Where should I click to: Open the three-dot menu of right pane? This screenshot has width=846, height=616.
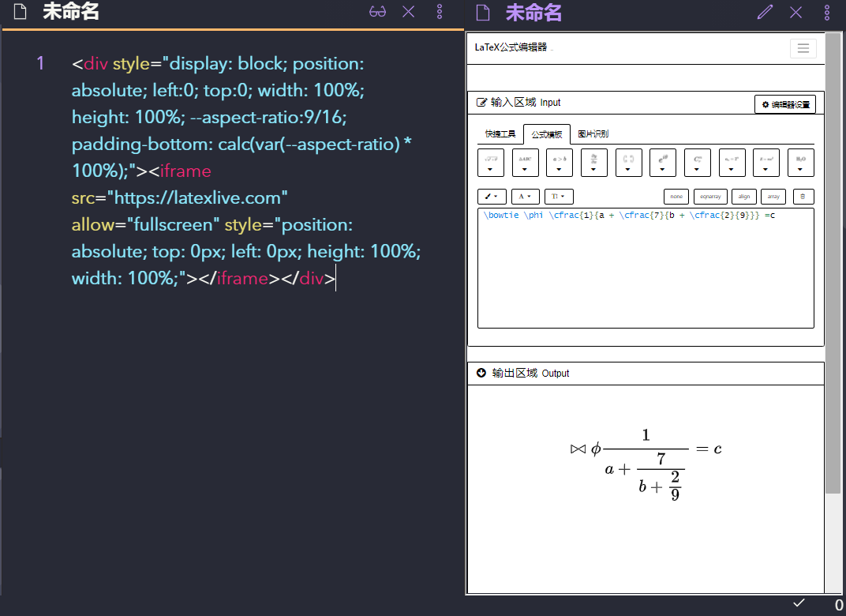click(826, 12)
